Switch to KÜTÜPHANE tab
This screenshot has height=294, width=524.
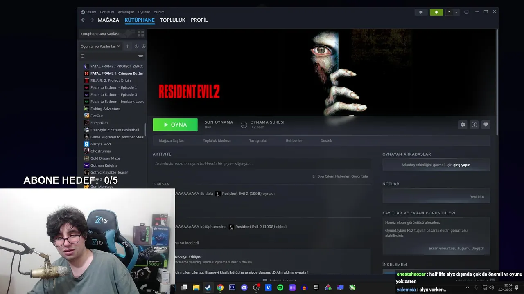pyautogui.click(x=140, y=20)
